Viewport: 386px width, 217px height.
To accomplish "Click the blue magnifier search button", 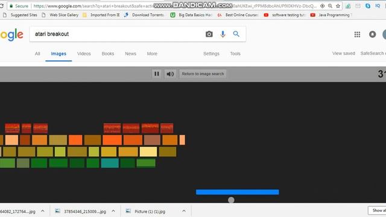I will coord(236,34).
